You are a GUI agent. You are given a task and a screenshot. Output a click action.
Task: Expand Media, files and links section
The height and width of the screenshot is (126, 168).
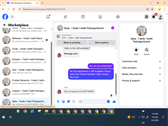pos(141,74)
